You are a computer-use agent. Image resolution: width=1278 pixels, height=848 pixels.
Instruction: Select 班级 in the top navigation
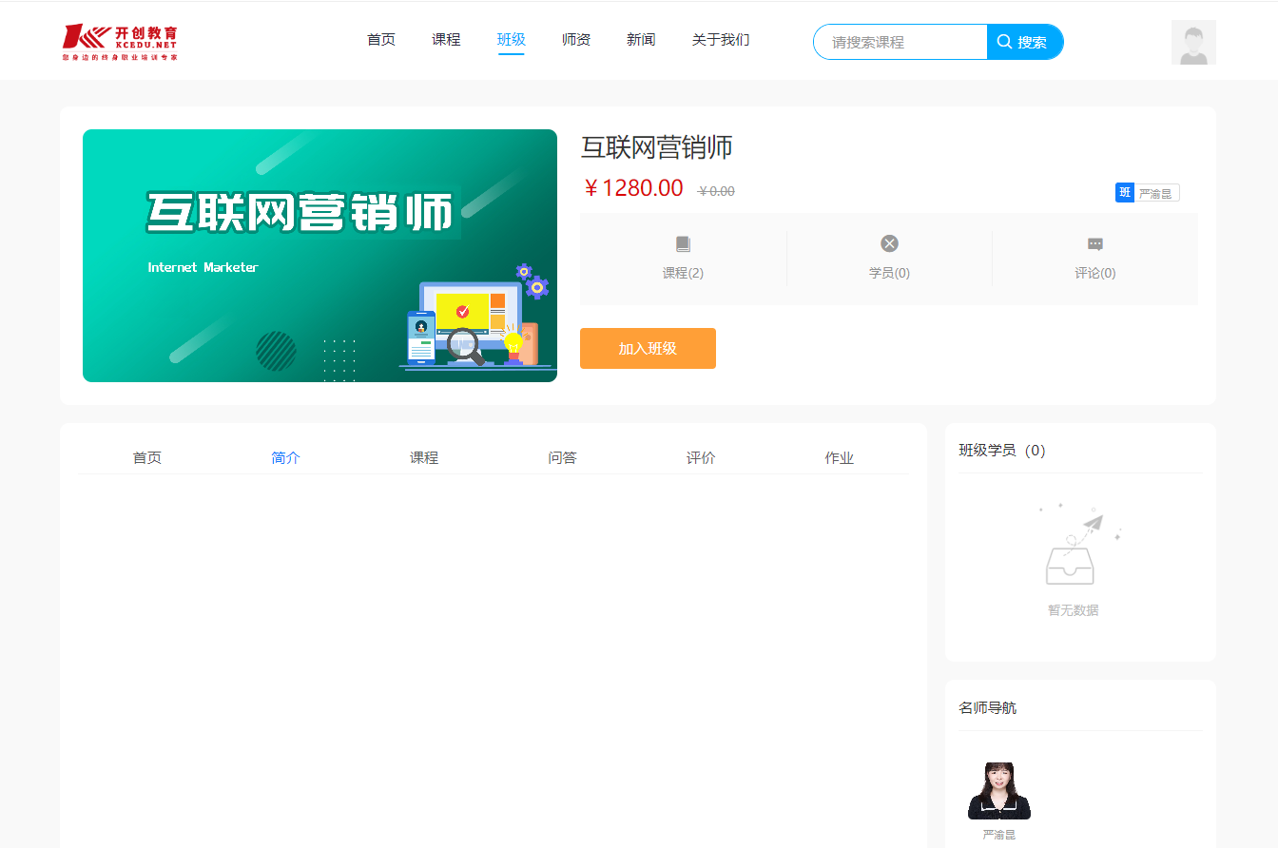[x=512, y=40]
